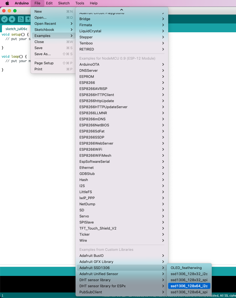Click the Verify checkmark icon

point(4,19)
